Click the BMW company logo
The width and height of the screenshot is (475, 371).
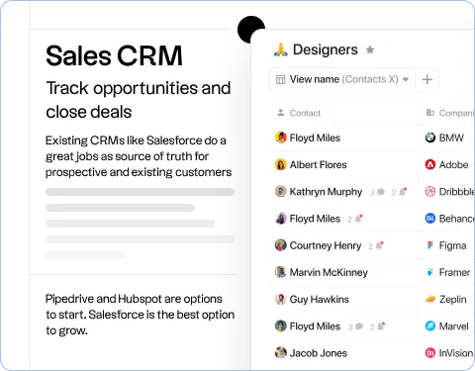click(x=430, y=138)
